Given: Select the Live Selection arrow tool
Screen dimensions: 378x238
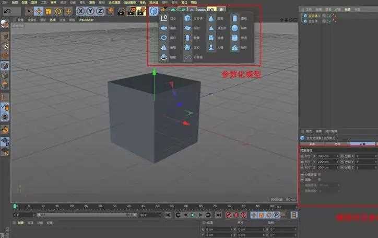Looking at the screenshot, I should click(x=29, y=11).
